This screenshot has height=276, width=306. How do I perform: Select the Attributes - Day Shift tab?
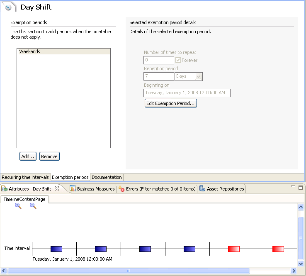click(x=30, y=189)
